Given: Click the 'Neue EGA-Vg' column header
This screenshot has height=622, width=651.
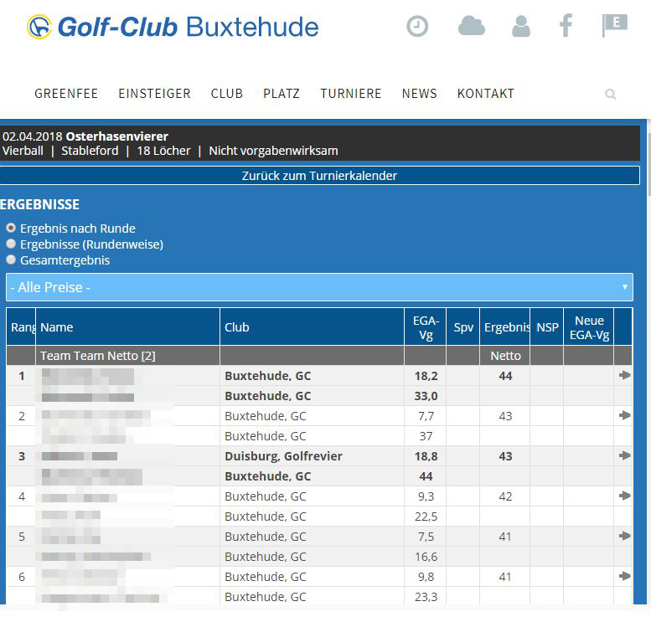Looking at the screenshot, I should coord(589,327).
